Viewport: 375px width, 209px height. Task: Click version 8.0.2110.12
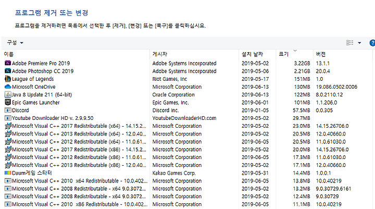click(329, 94)
